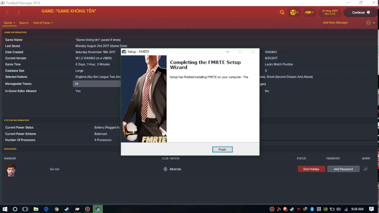Screen dimensions: 379x213
Task: Click the back navigation arrow in Football Manager
Action: pyautogui.click(x=7, y=12)
